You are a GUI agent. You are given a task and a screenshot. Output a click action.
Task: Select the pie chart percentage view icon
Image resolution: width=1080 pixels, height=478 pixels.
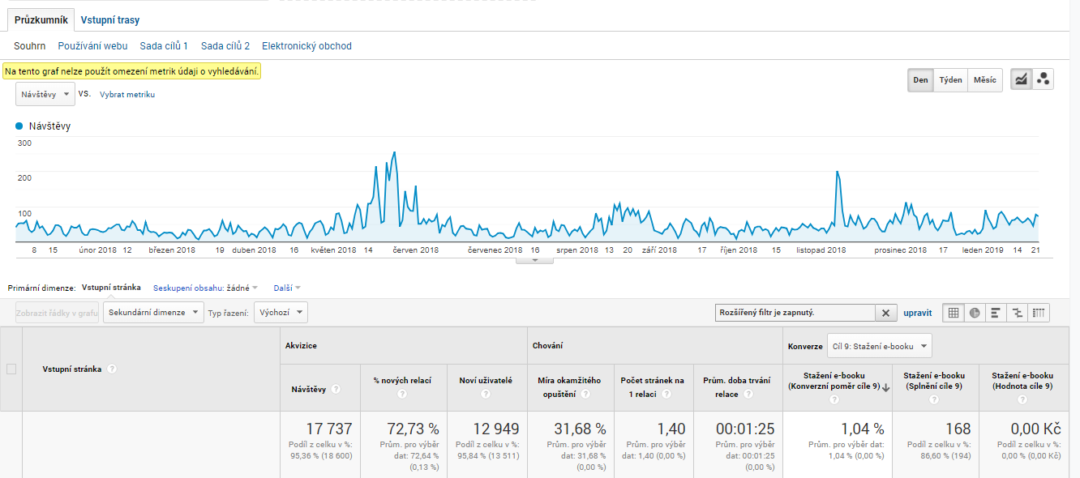coord(975,313)
